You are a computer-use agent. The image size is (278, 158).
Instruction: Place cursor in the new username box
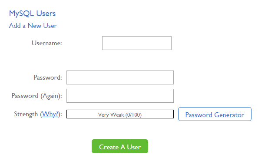(137, 43)
